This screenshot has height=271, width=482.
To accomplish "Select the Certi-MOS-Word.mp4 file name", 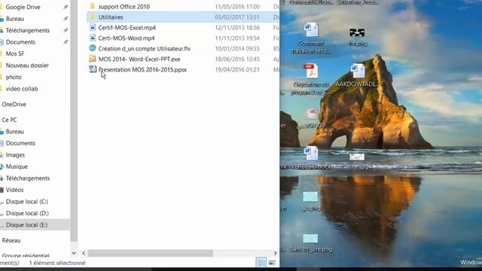I will (x=127, y=38).
